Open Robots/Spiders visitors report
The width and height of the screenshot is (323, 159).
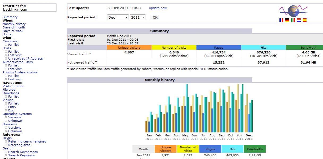coord(20,72)
